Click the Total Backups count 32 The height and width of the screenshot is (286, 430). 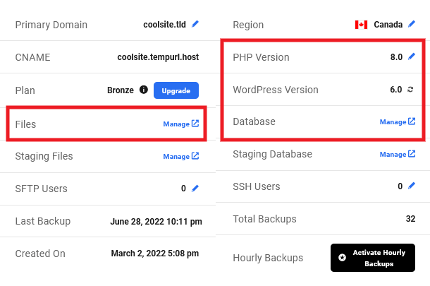[x=410, y=219]
